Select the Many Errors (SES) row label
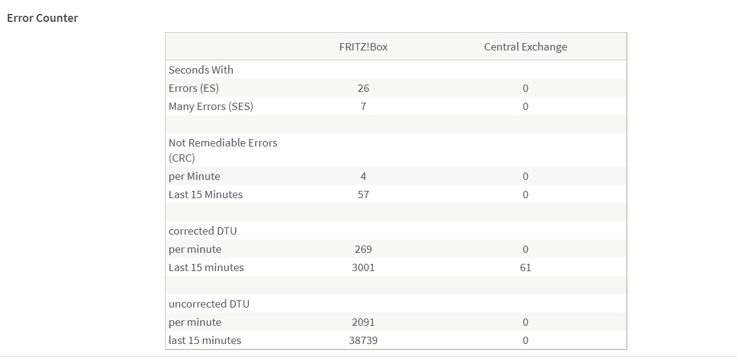The height and width of the screenshot is (358, 737). 211,106
